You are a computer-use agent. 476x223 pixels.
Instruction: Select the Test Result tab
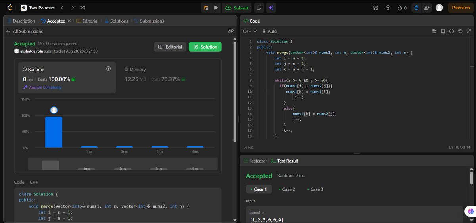[x=284, y=161]
